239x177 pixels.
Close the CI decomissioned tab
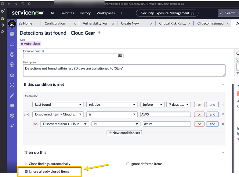pyautogui.click(x=228, y=24)
